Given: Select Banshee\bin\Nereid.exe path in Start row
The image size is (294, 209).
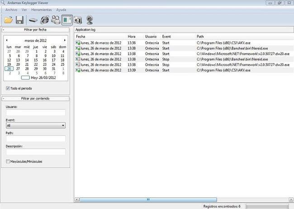Looking at the screenshot, I should [232, 48].
